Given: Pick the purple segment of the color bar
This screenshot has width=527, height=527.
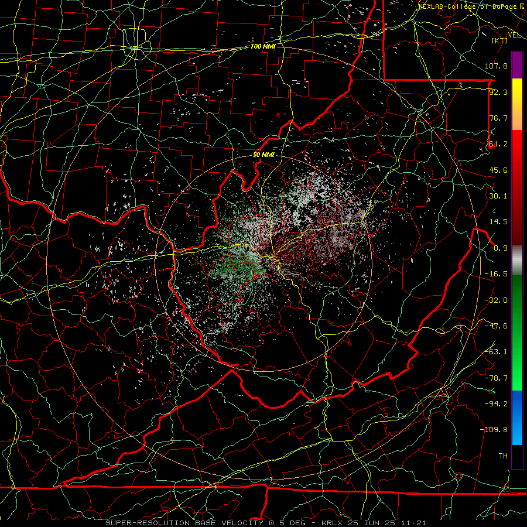Looking at the screenshot, I should tap(517, 65).
